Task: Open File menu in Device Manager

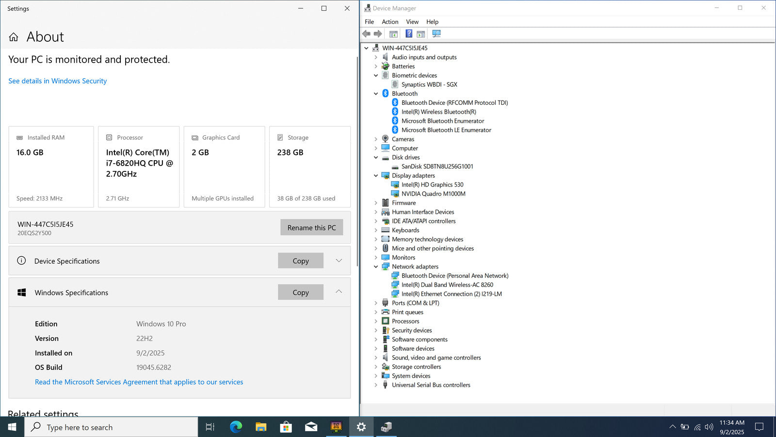Action: [x=369, y=22]
